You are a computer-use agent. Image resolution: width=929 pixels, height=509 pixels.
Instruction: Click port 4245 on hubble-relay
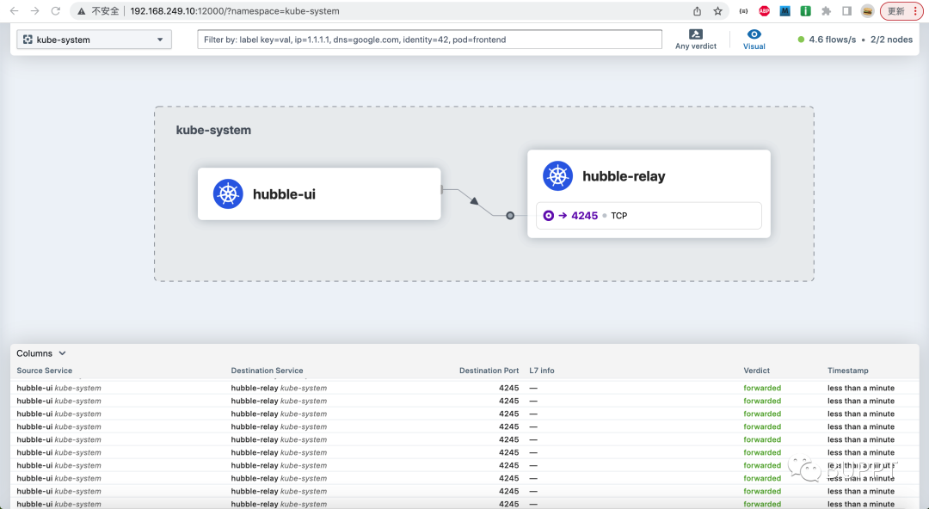(x=584, y=216)
